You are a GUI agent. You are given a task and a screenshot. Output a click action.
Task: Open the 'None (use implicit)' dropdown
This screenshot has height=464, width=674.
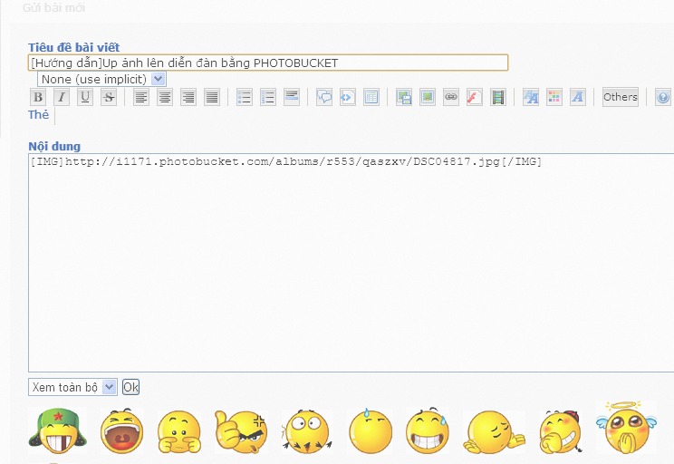point(101,80)
